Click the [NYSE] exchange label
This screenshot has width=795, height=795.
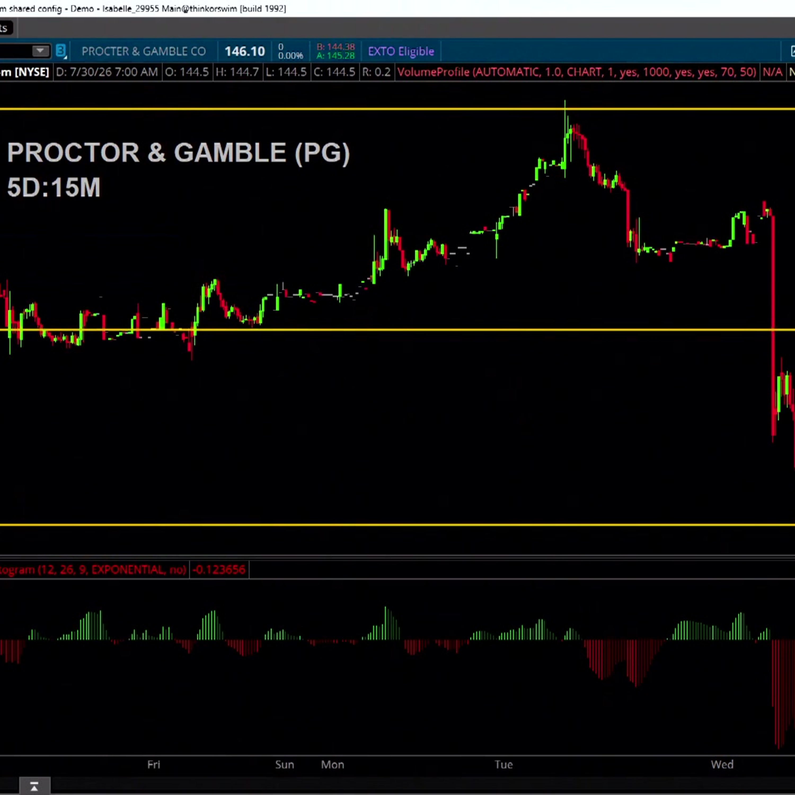click(32, 72)
